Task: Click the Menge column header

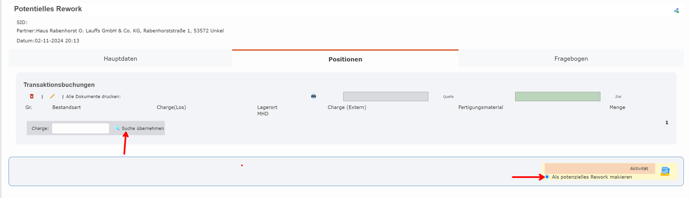Action: 617,107
